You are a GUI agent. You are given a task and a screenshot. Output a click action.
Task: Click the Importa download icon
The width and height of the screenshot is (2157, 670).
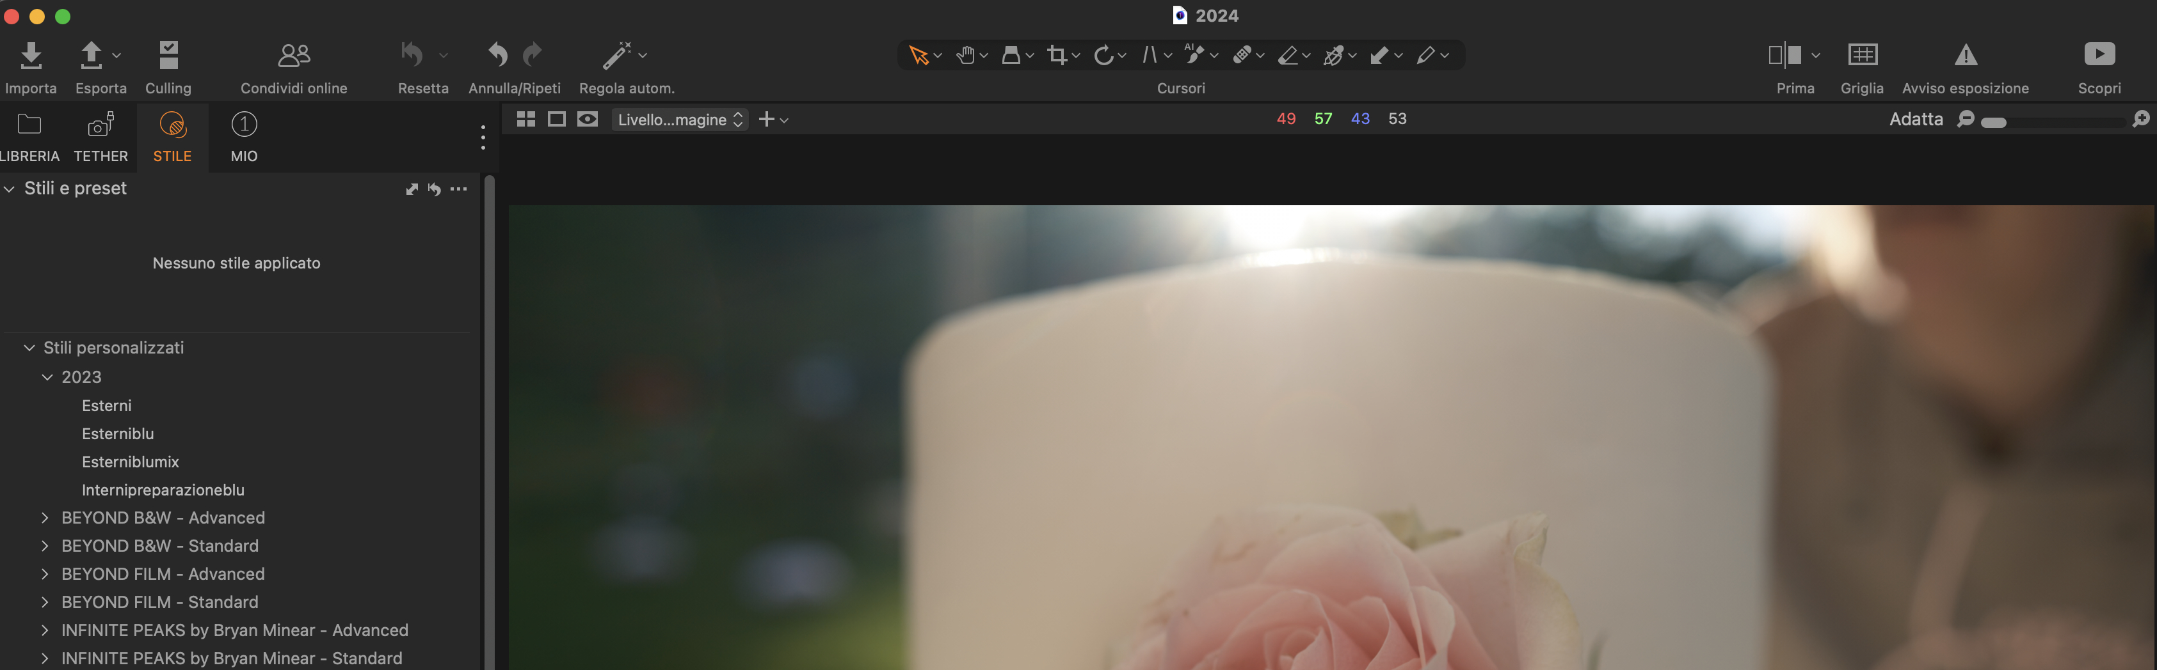point(31,55)
